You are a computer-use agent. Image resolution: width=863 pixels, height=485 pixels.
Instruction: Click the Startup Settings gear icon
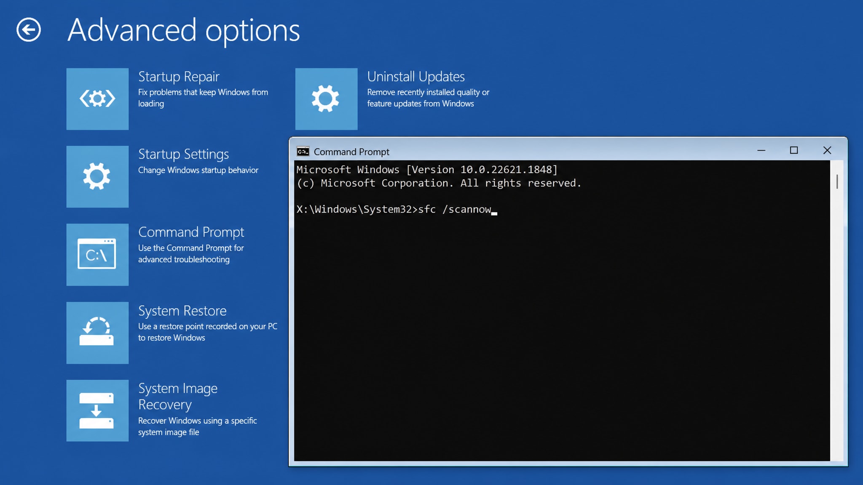coord(97,176)
